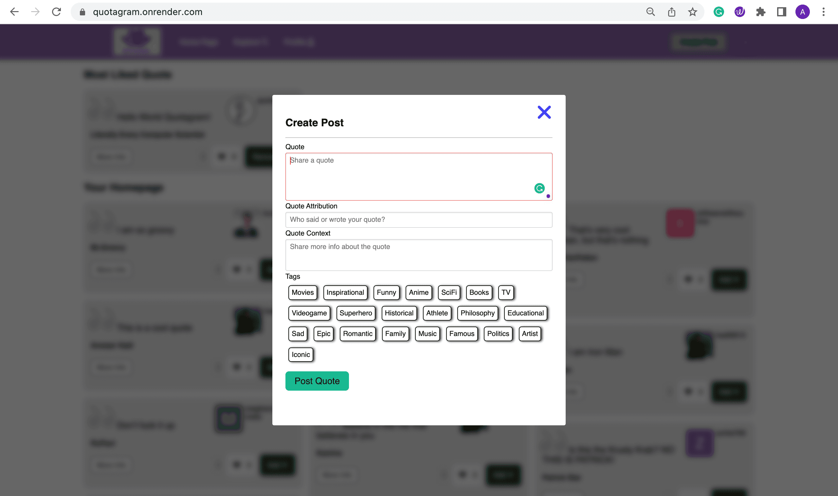Click the browser search/zoom icon
The image size is (838, 496).
pos(650,12)
